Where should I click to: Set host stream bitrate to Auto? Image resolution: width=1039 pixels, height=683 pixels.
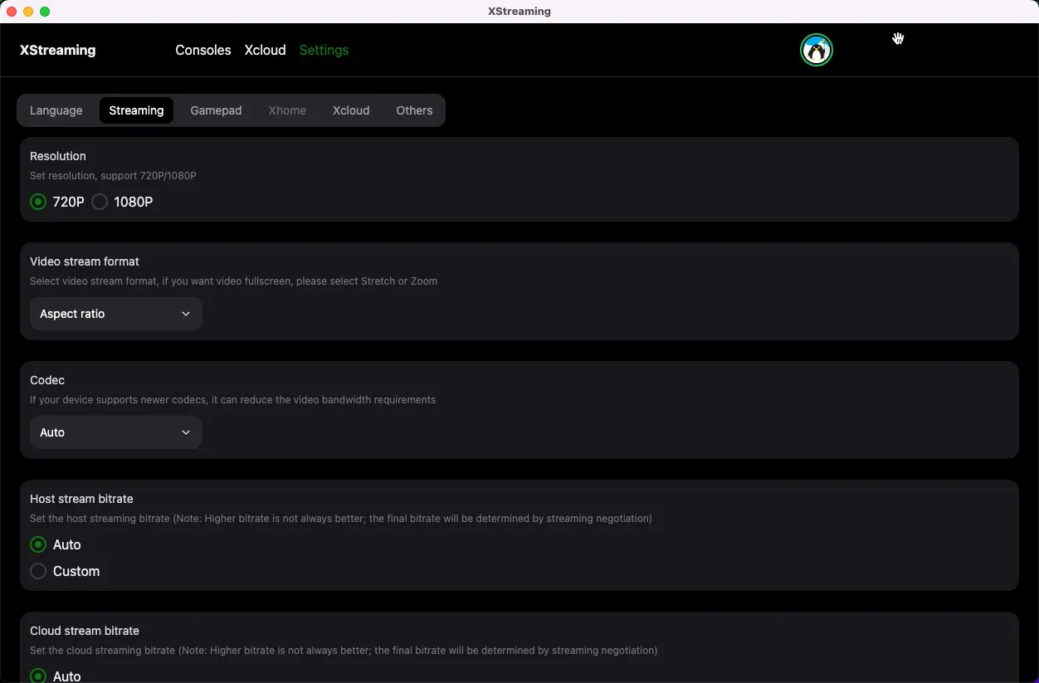[38, 544]
